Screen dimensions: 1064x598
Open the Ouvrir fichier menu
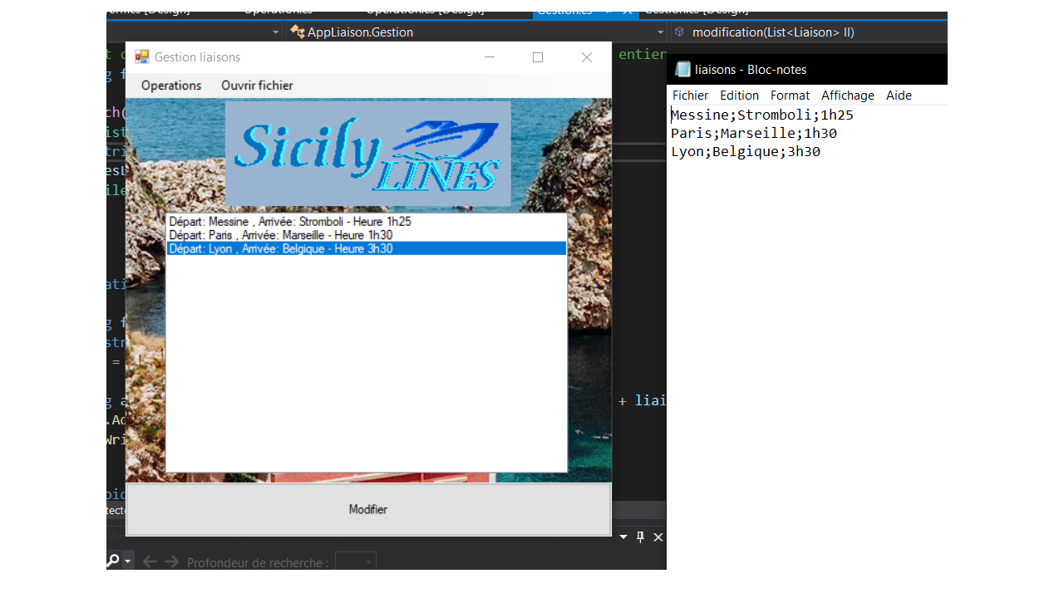click(257, 86)
